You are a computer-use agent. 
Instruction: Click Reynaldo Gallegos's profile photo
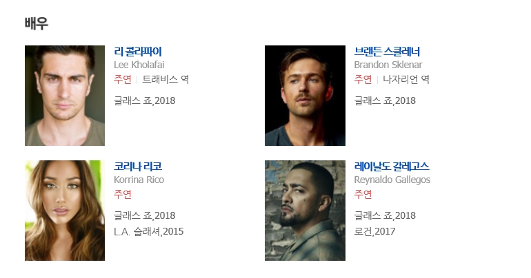[x=305, y=211]
